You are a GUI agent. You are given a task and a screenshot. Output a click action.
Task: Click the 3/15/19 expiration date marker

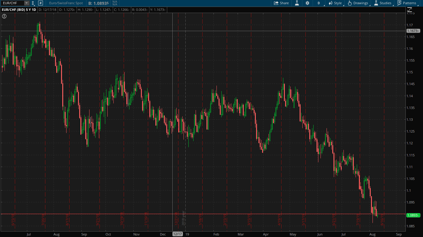tap(249, 220)
